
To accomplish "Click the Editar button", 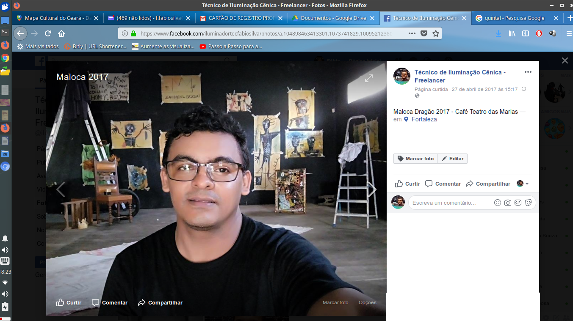I will coord(452,159).
